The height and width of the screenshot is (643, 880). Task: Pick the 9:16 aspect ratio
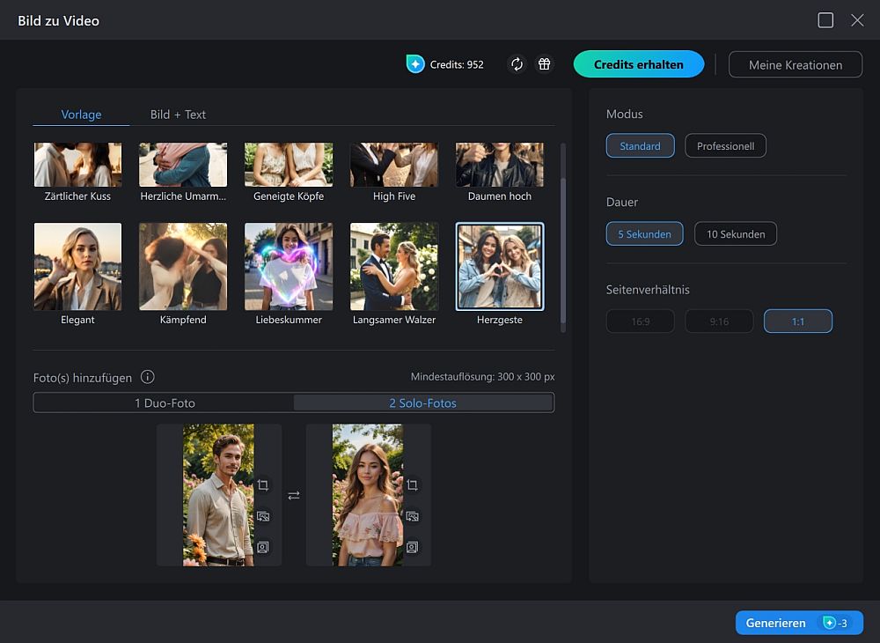pos(719,321)
